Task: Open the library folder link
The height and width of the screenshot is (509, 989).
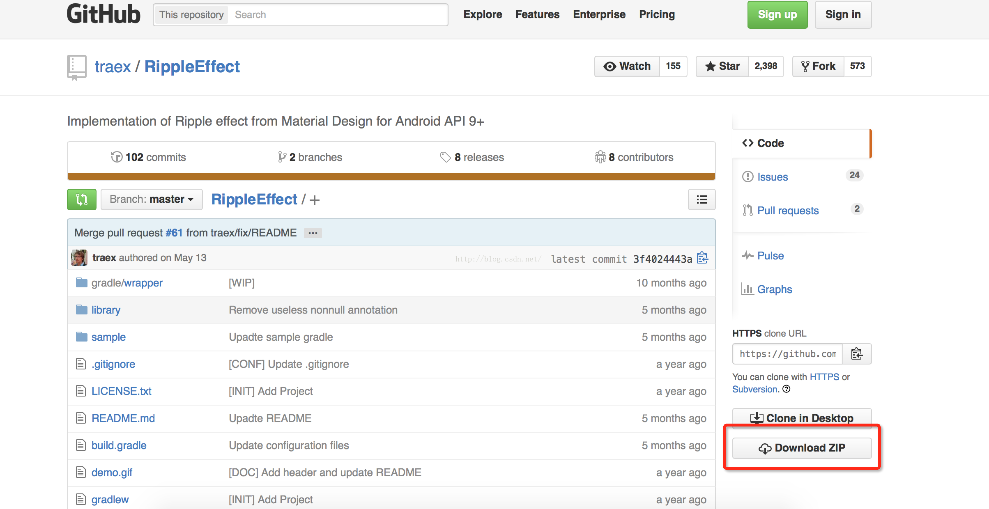Action: (106, 310)
